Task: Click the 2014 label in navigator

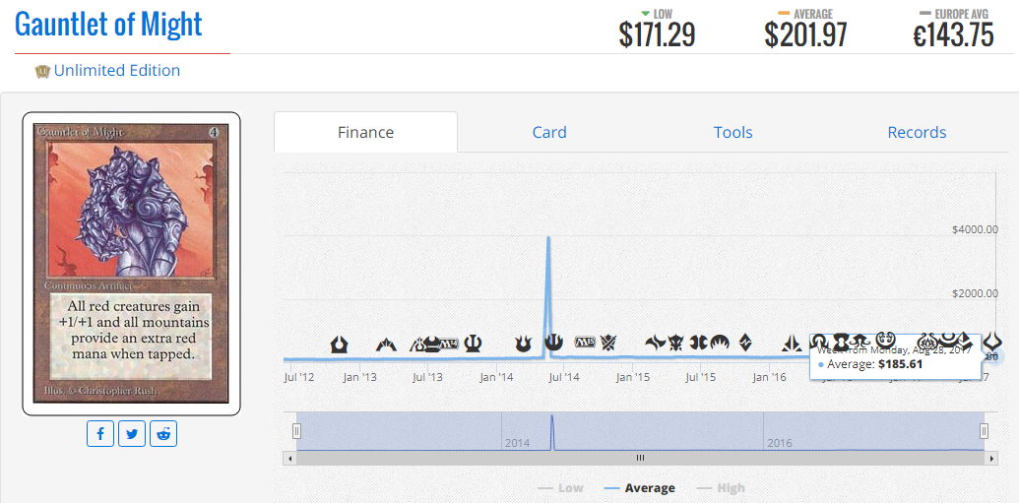Action: pyautogui.click(x=517, y=443)
